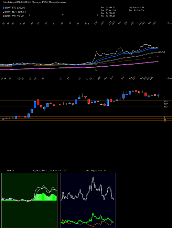Click the 119 price level label
The width and height of the screenshot is (172, 228).
pos(165,104)
